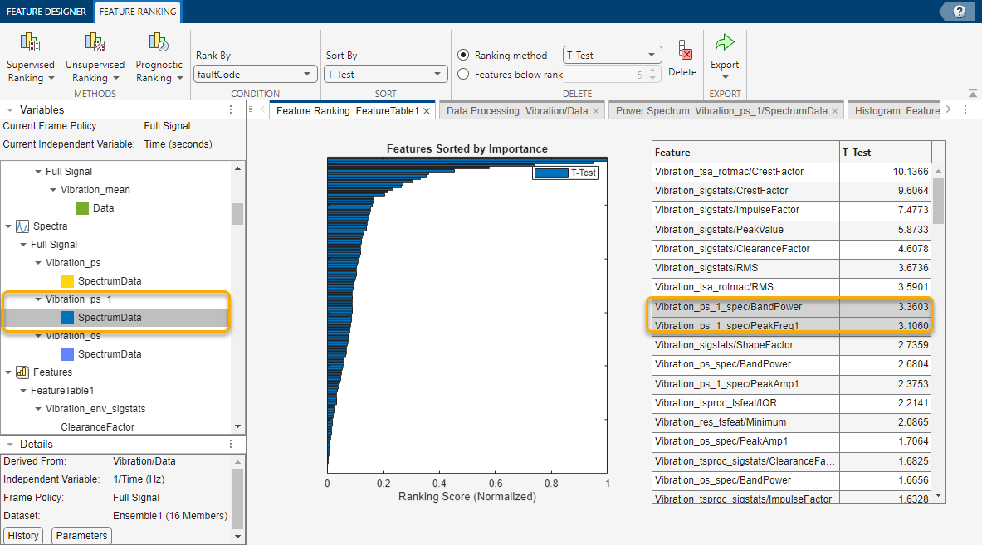
Task: Open the Unsupervised Ranking methods icon
Action: tap(95, 43)
